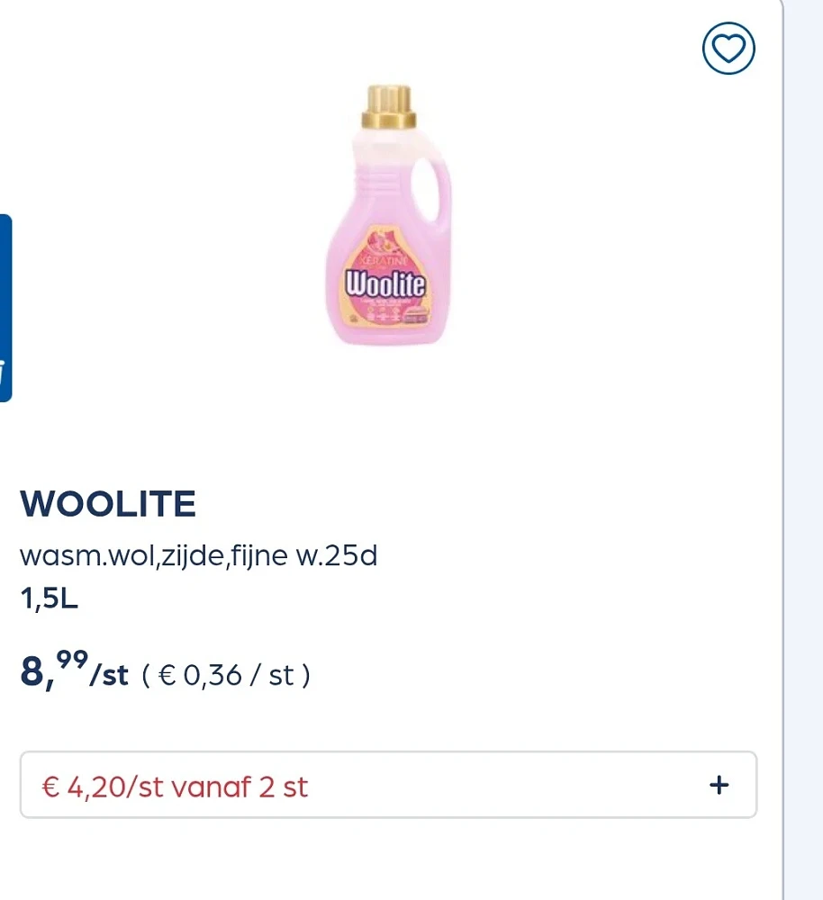Expand the € 4,20/st vanaf 2 st offer
Screen dimensions: 823x900
pyautogui.click(x=389, y=785)
